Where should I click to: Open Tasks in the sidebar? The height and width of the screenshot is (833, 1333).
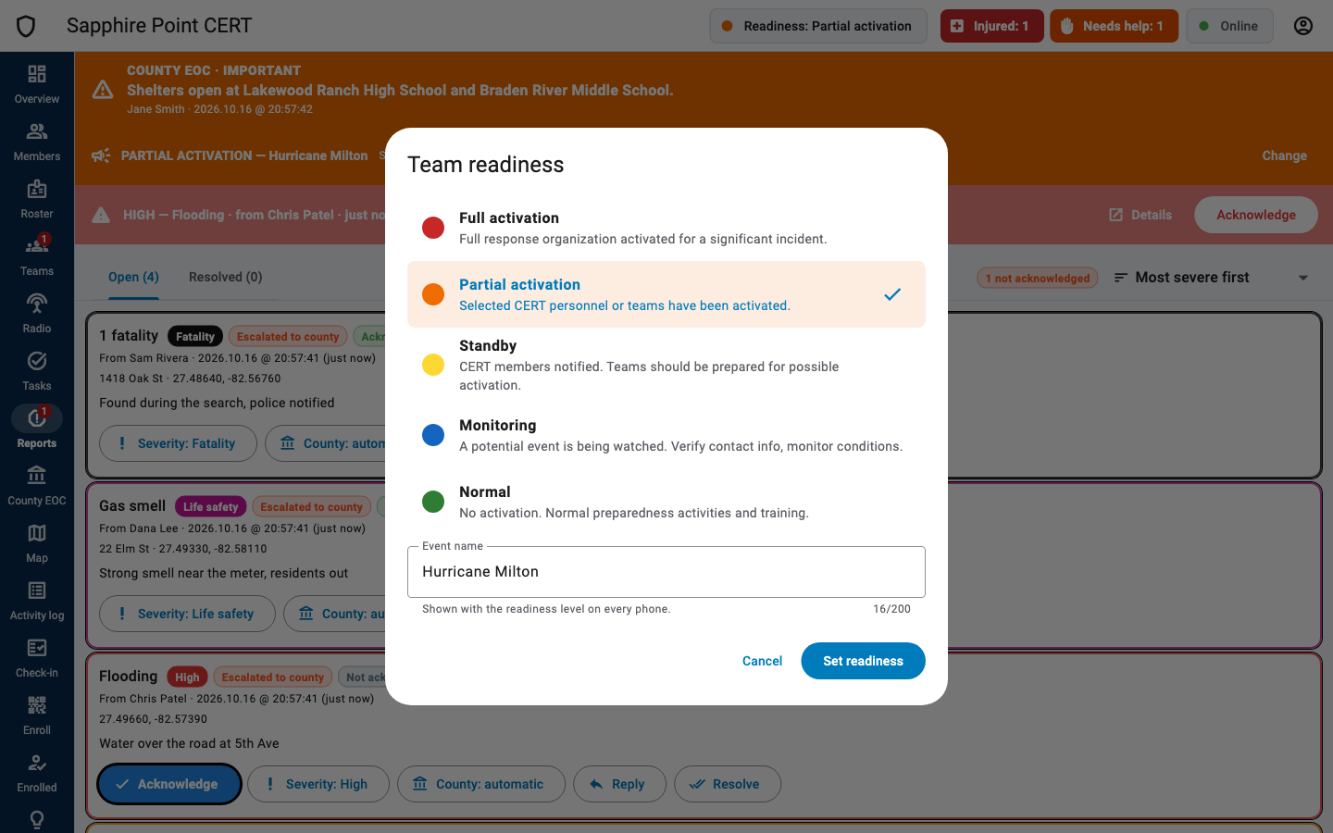tap(37, 370)
